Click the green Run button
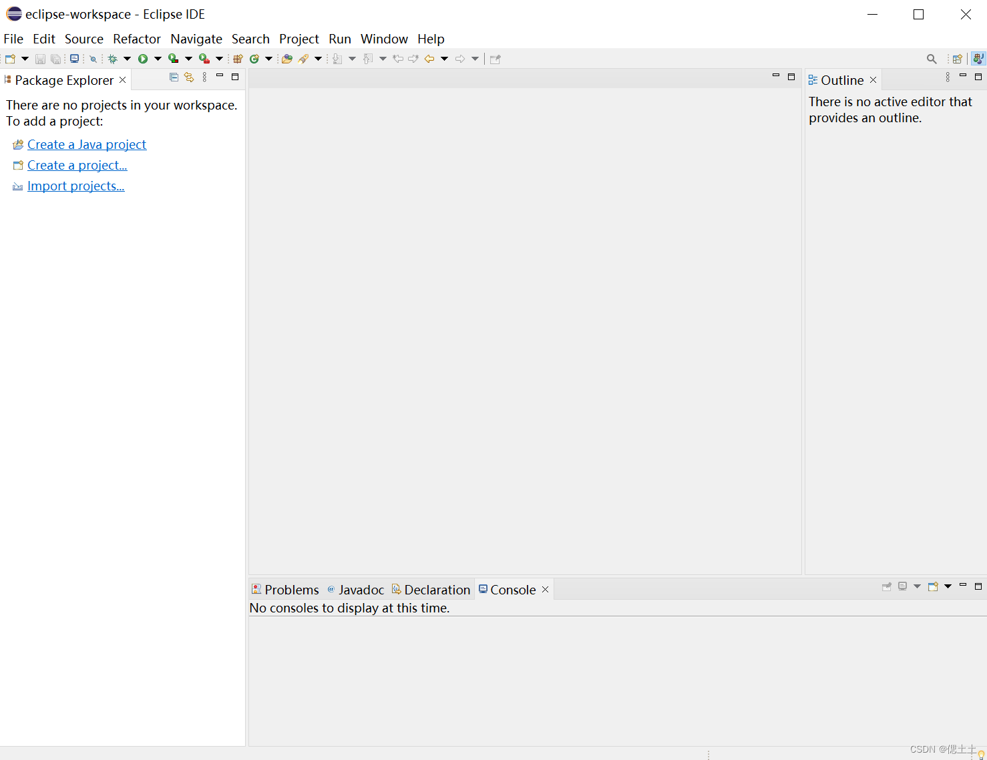 tap(143, 59)
